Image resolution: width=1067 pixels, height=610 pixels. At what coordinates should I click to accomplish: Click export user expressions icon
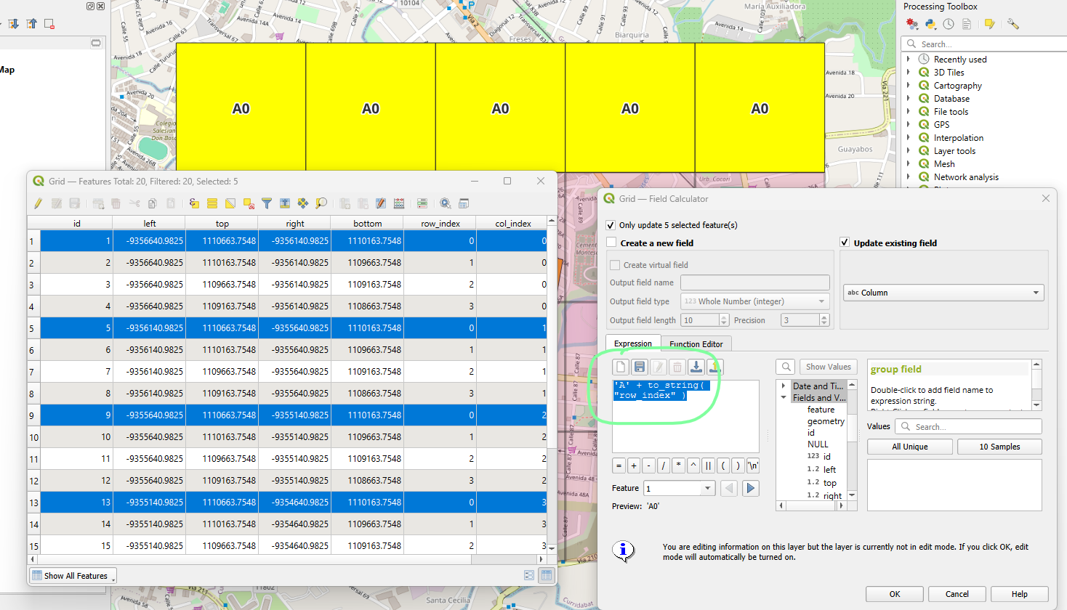tap(715, 367)
